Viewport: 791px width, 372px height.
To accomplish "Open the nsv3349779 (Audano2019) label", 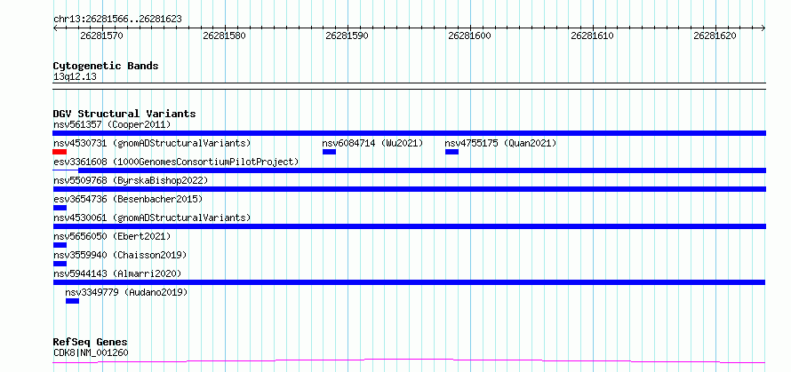I will click(126, 292).
